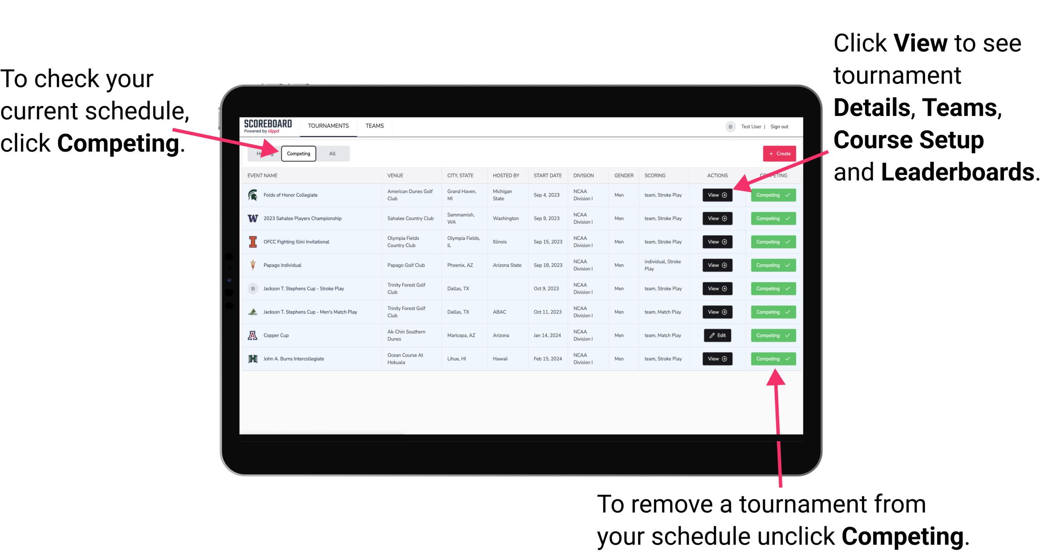Click the + Create button icon

[778, 152]
